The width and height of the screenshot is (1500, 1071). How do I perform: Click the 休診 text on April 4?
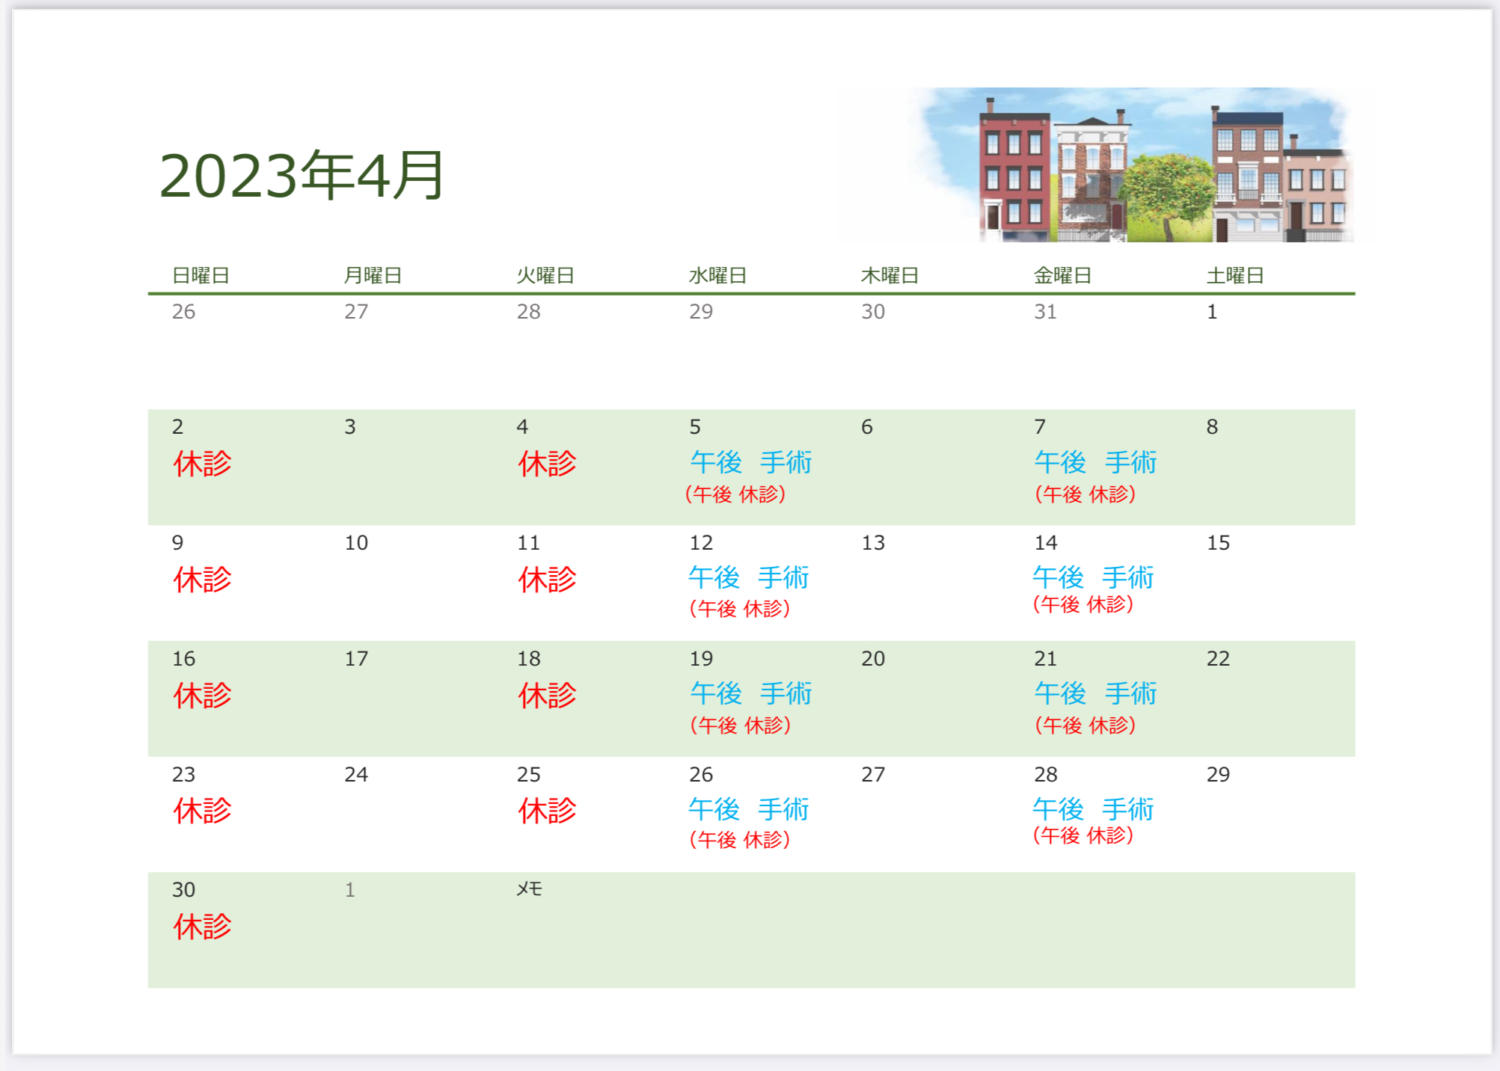pos(547,464)
